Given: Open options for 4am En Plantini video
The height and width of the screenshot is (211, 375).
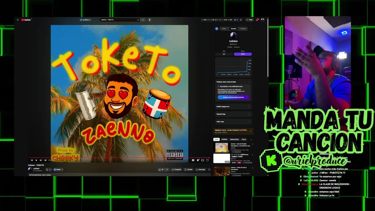Looking at the screenshot, I should pyautogui.click(x=252, y=144).
